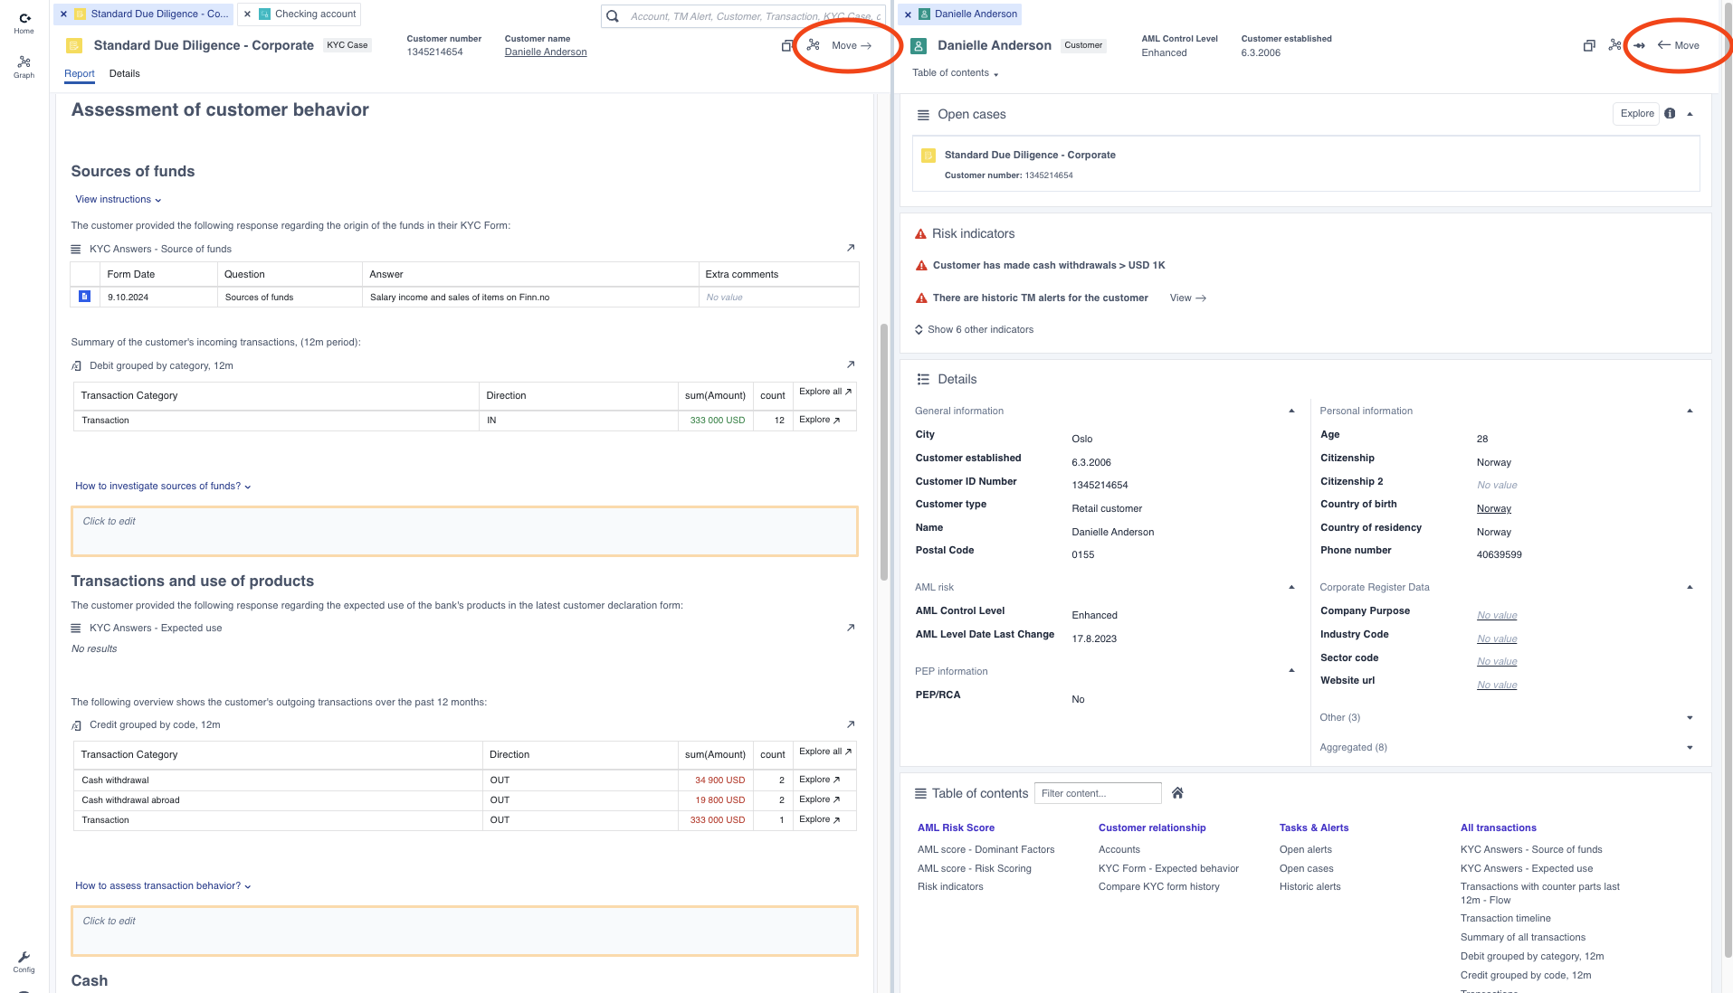Click the search magnifier icon

613,16
